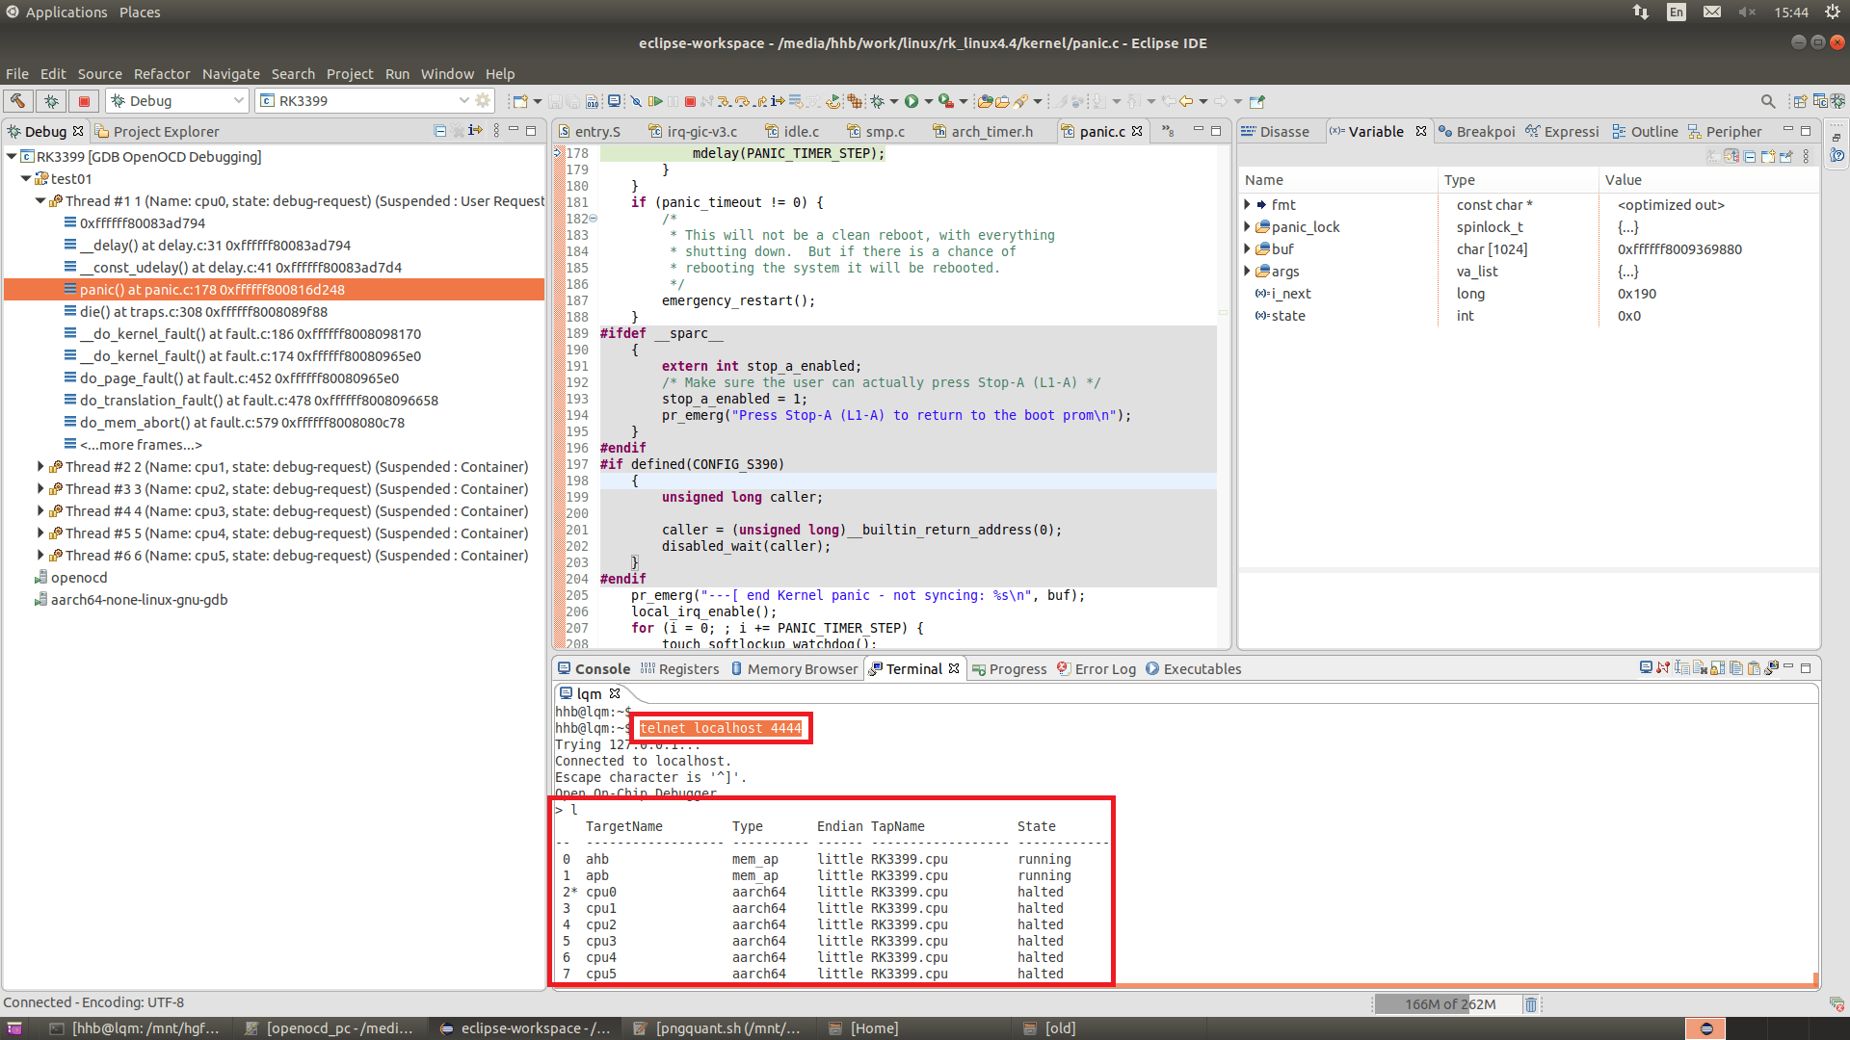Click the Open Perspective icon
Image resolution: width=1850 pixels, height=1040 pixels.
tap(1799, 101)
